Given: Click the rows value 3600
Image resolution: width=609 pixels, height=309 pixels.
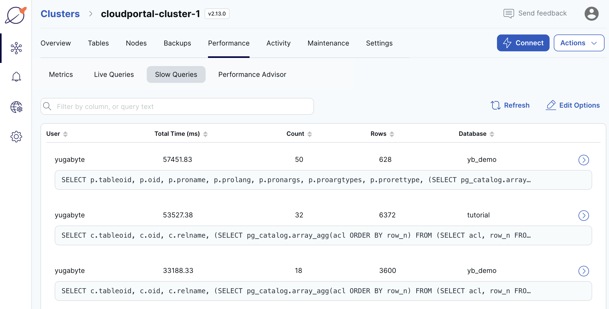Looking at the screenshot, I should coord(388,271).
